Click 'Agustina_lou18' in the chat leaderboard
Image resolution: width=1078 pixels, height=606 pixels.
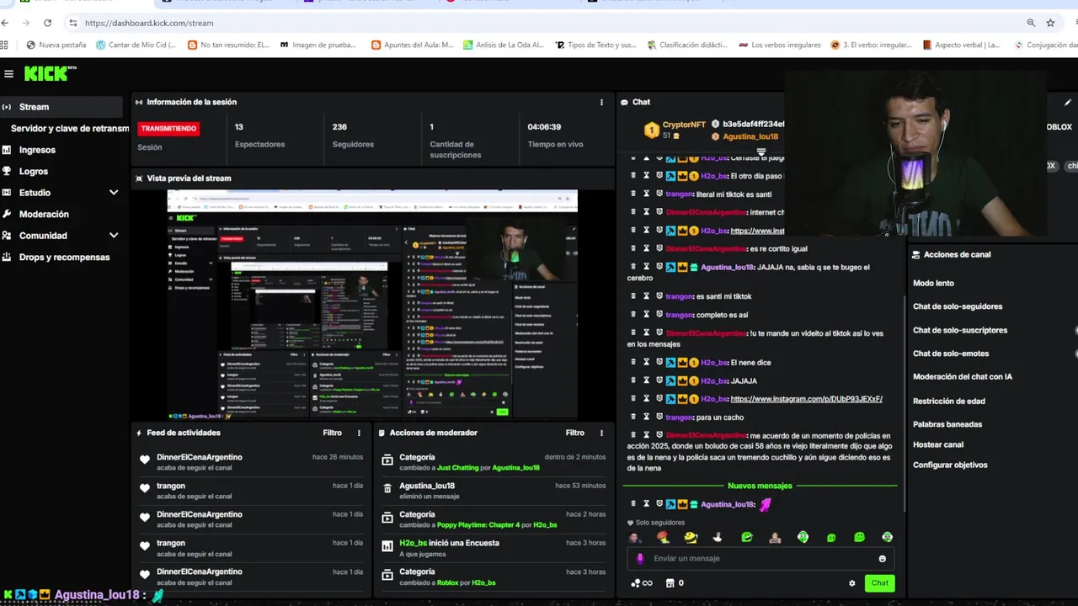[750, 136]
